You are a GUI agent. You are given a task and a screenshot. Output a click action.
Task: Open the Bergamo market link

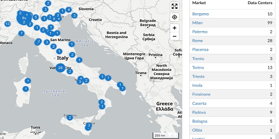201,14
